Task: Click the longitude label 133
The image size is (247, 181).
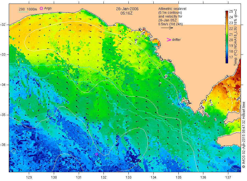Action: pos(128,177)
